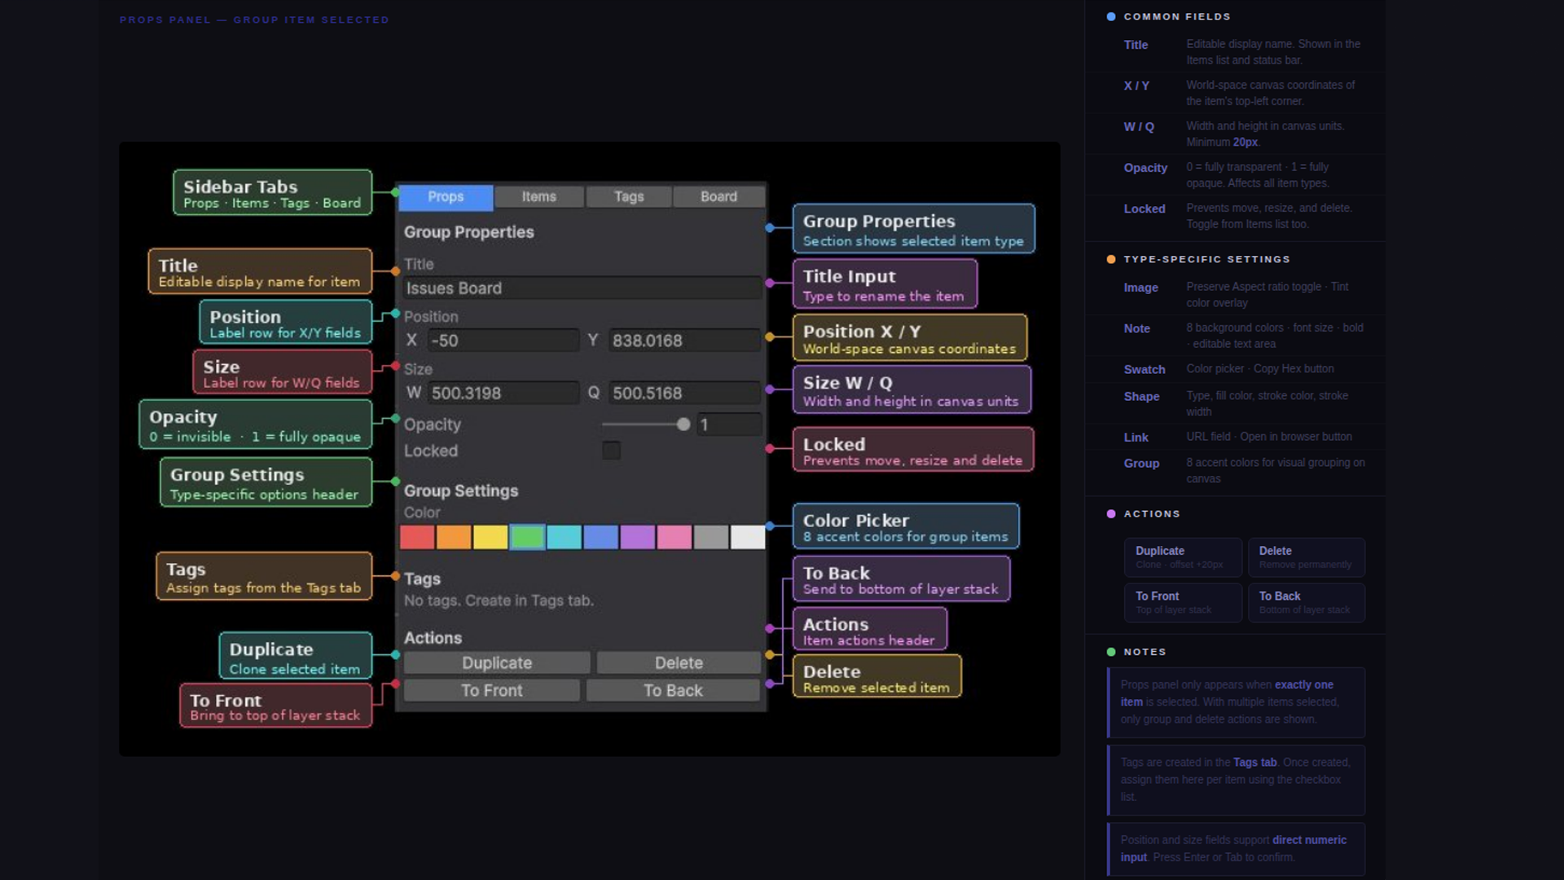This screenshot has height=880, width=1564.
Task: Click the Size W input field
Action: click(x=503, y=393)
